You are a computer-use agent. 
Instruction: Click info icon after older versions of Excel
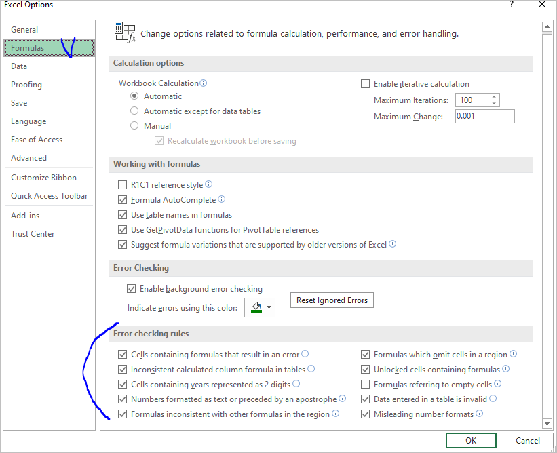(393, 244)
